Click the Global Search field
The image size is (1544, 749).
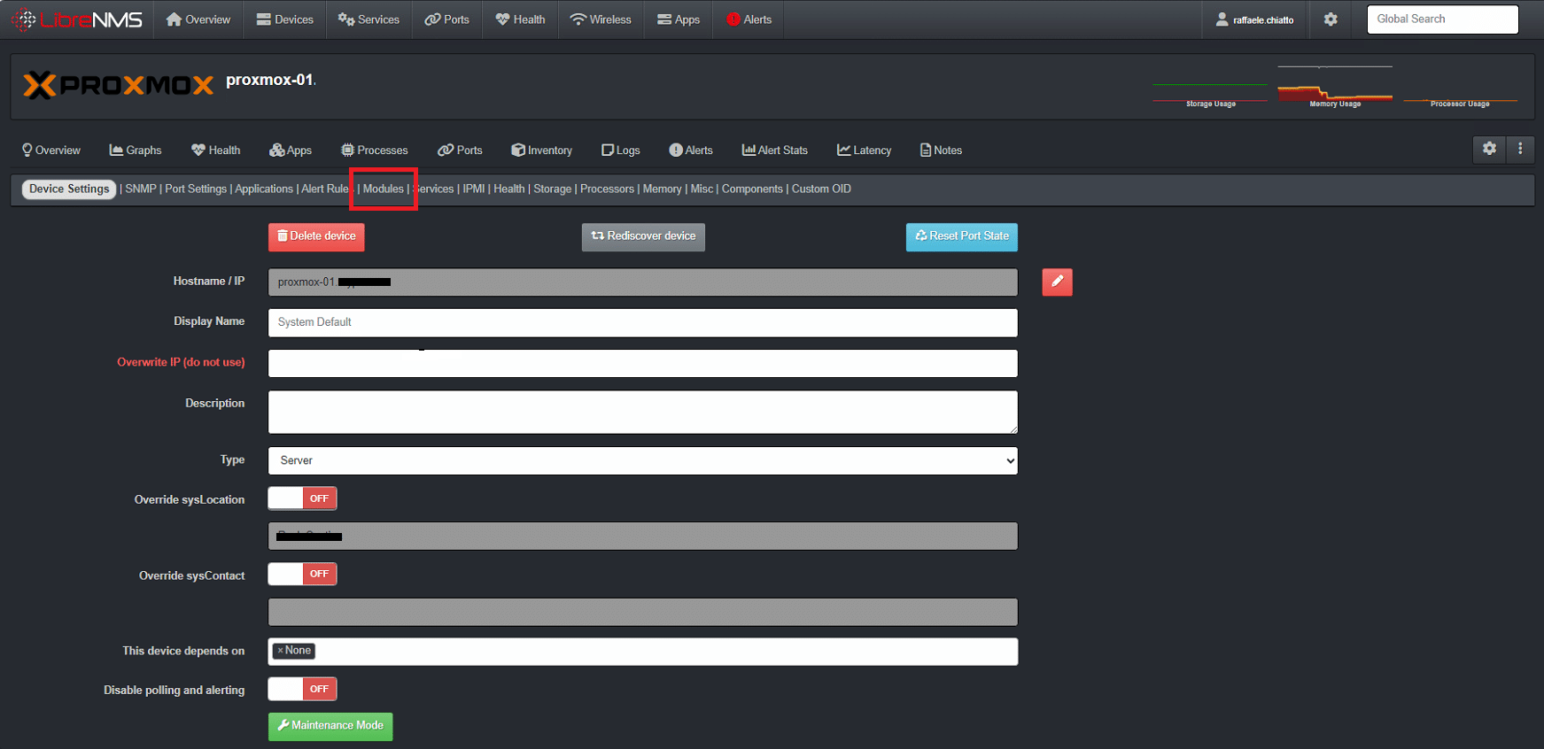click(x=1442, y=19)
